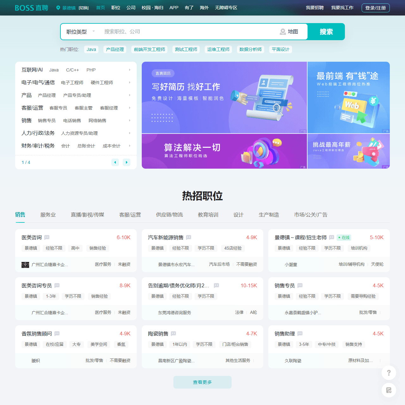
Task: Click the 地图 map icon in search bar
Action: (x=283, y=32)
